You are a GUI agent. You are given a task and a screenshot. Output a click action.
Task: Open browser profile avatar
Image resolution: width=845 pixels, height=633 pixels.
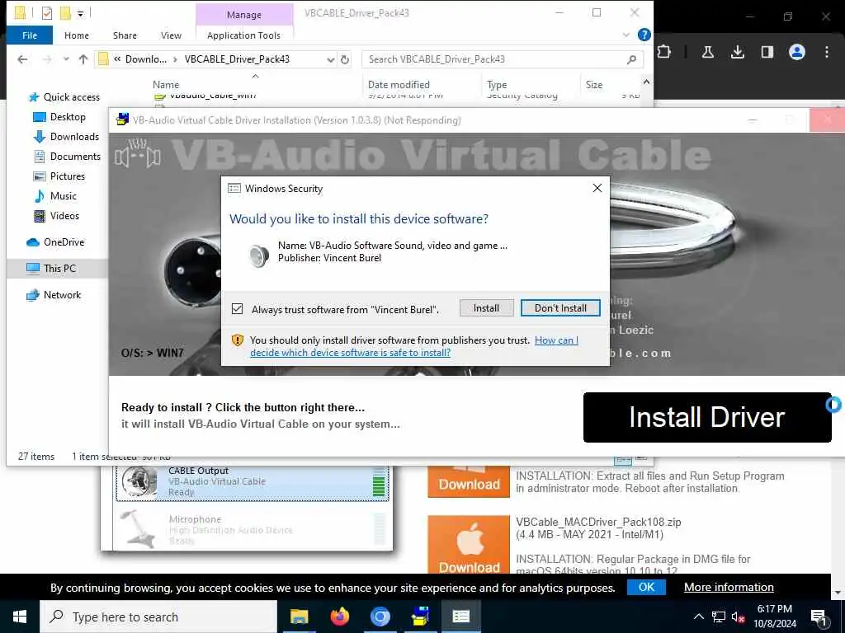pyautogui.click(x=796, y=52)
